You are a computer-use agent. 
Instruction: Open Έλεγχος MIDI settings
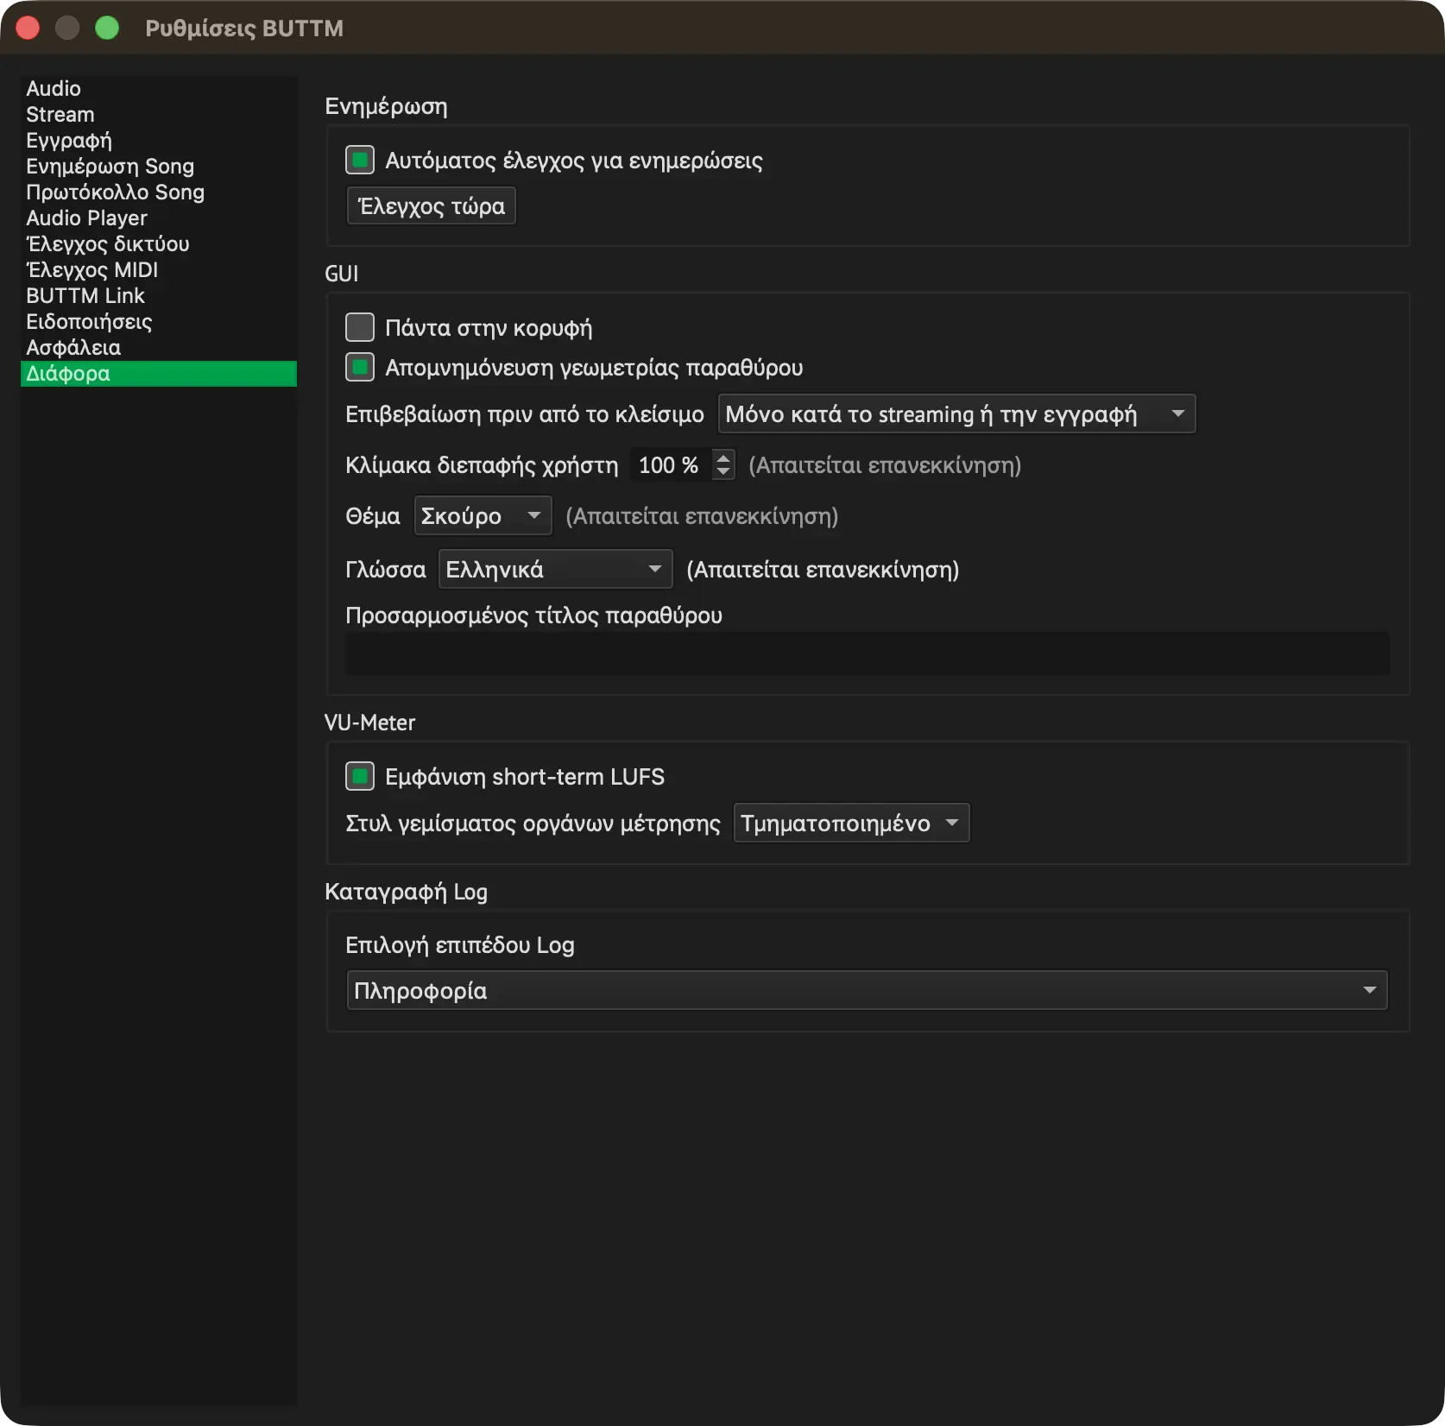click(159, 270)
